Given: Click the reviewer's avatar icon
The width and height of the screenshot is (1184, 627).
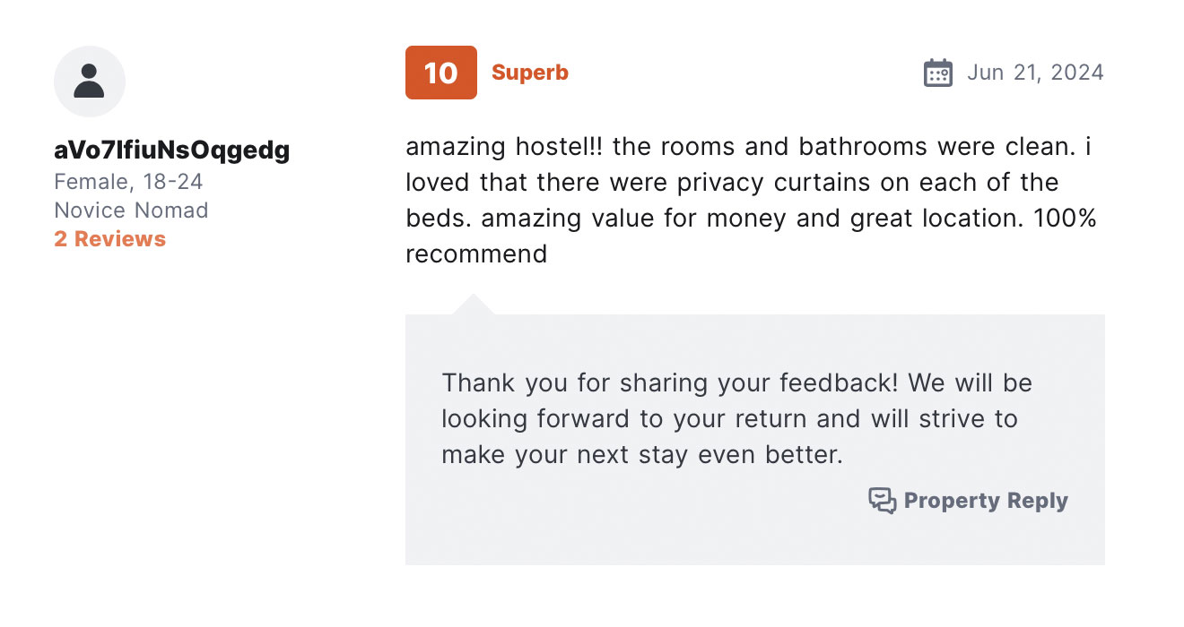Looking at the screenshot, I should pos(90,82).
